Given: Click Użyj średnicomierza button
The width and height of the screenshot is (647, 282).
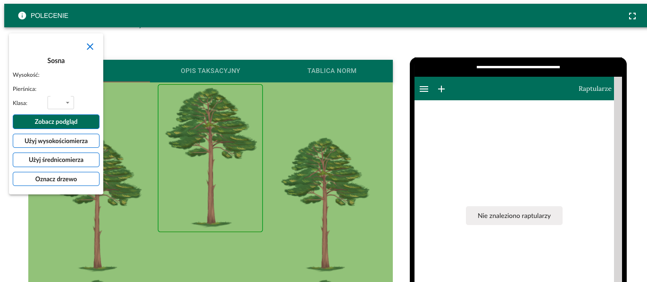Looking at the screenshot, I should tap(56, 160).
